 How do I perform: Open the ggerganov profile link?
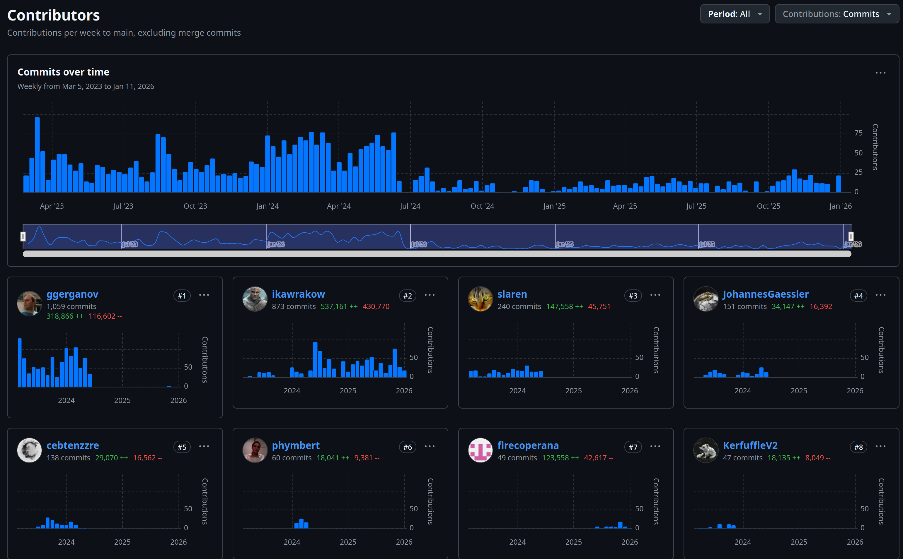(72, 294)
